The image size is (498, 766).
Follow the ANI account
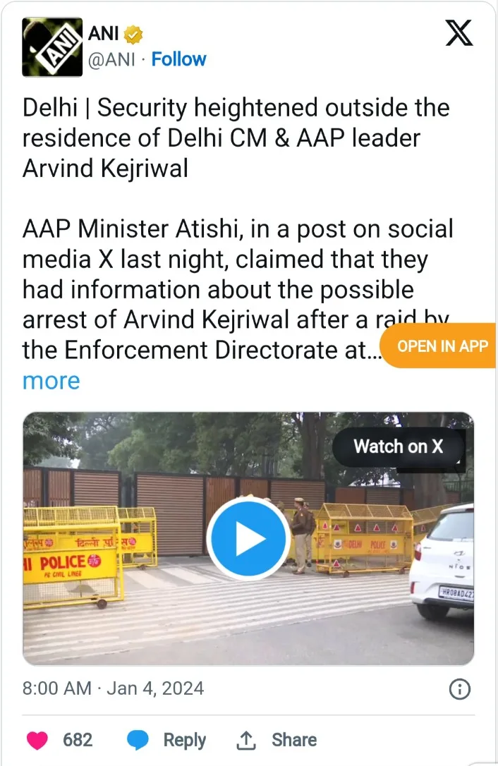(x=178, y=59)
